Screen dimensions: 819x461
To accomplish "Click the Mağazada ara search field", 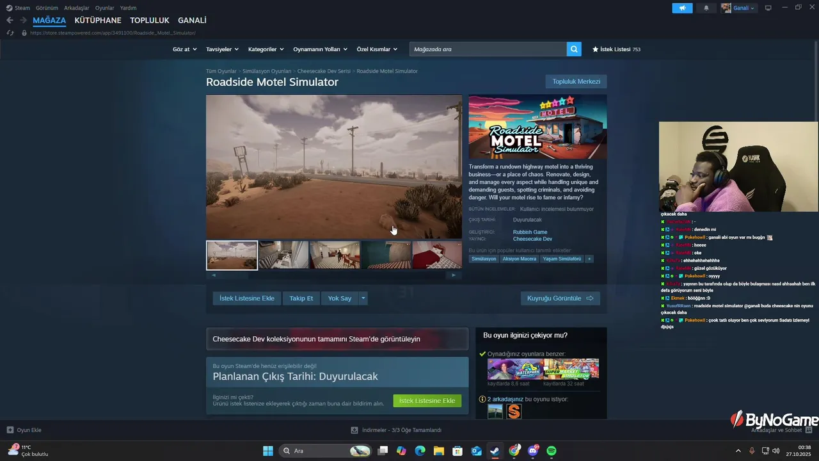I will point(488,49).
